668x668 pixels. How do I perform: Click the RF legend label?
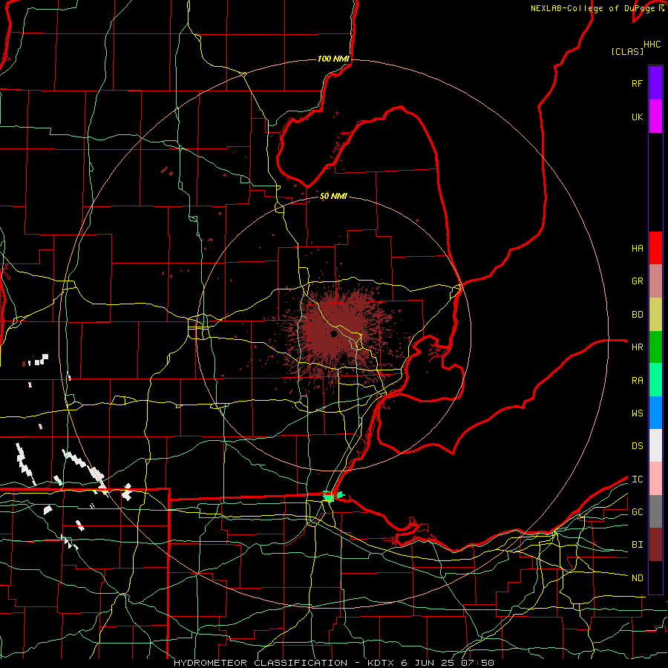tap(637, 84)
